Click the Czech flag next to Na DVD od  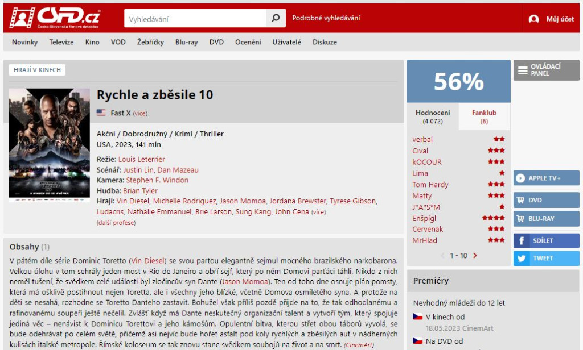coord(418,340)
